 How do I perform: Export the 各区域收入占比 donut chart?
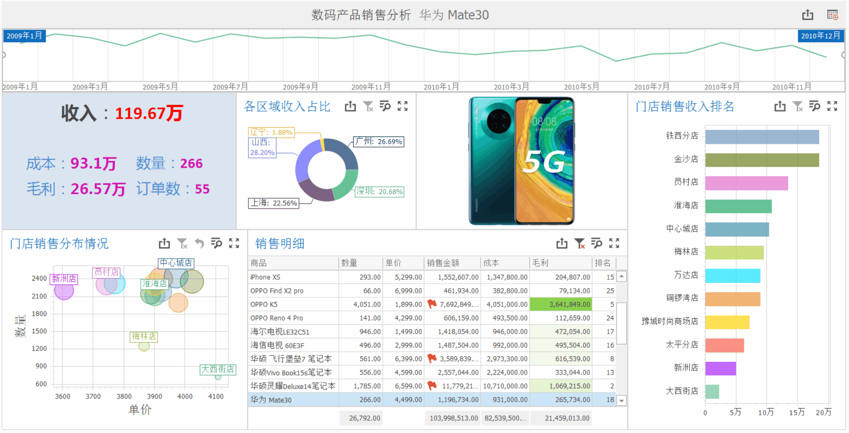pyautogui.click(x=350, y=106)
